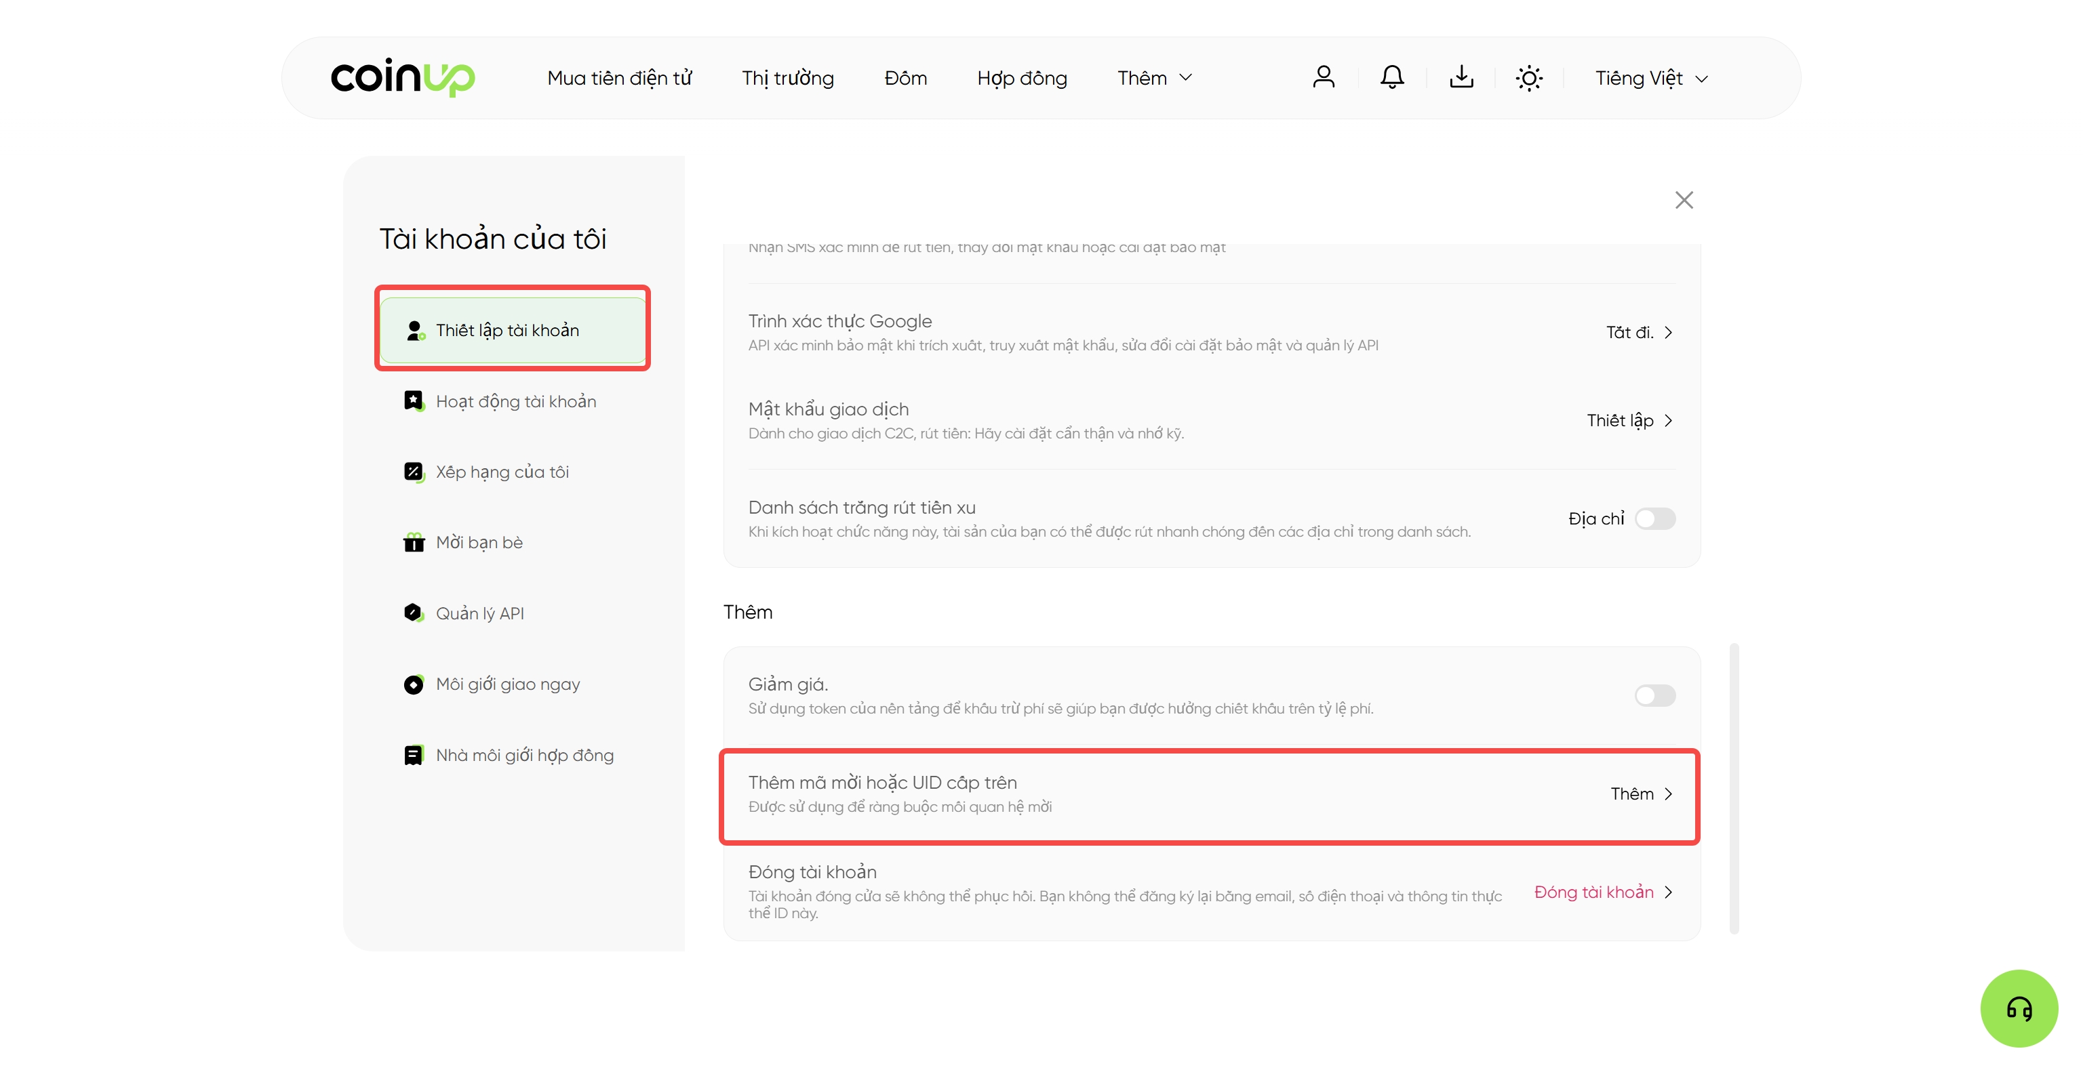Open the Tiếng Việt language dropdown
This screenshot has height=1072, width=2083.
coord(1652,79)
